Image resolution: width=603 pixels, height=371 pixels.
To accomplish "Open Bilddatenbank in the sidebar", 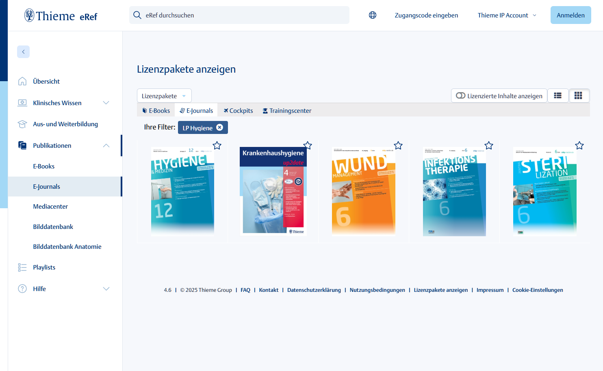I will pos(53,226).
